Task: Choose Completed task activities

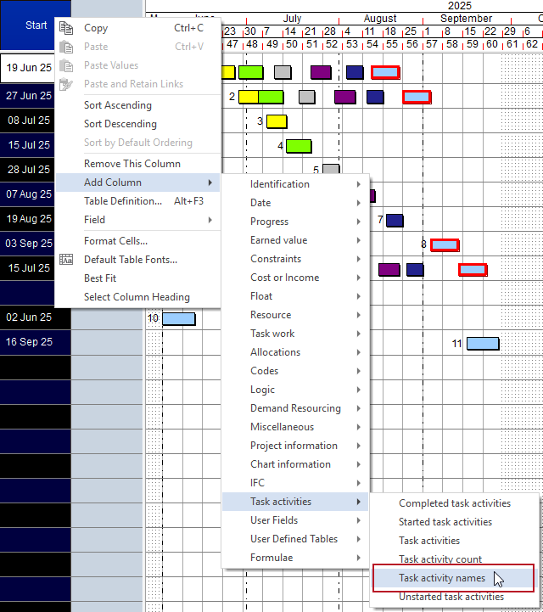Action: click(x=455, y=503)
